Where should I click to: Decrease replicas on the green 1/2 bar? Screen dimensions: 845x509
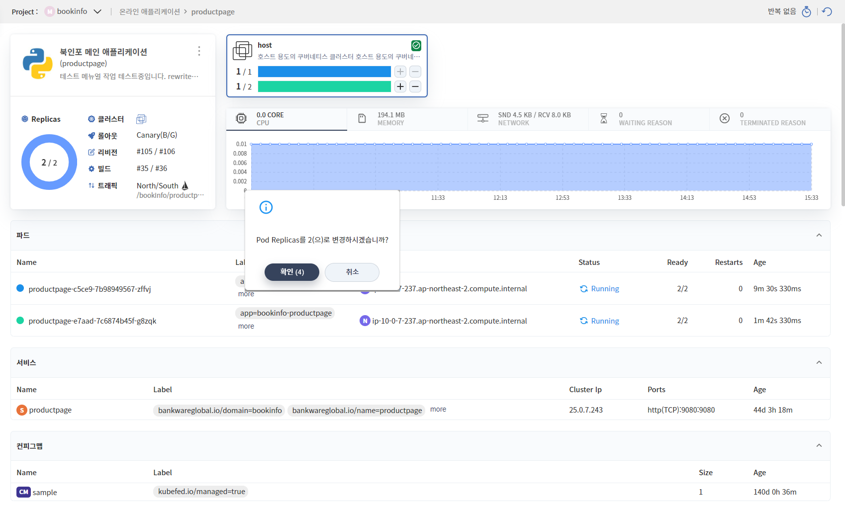(415, 86)
